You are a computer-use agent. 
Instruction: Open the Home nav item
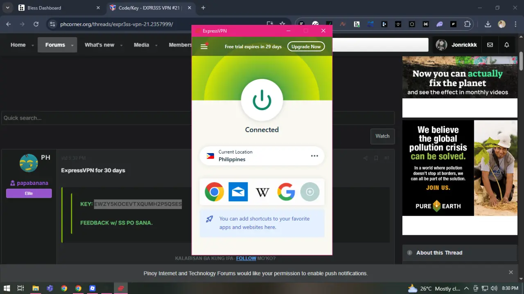[x=18, y=45]
